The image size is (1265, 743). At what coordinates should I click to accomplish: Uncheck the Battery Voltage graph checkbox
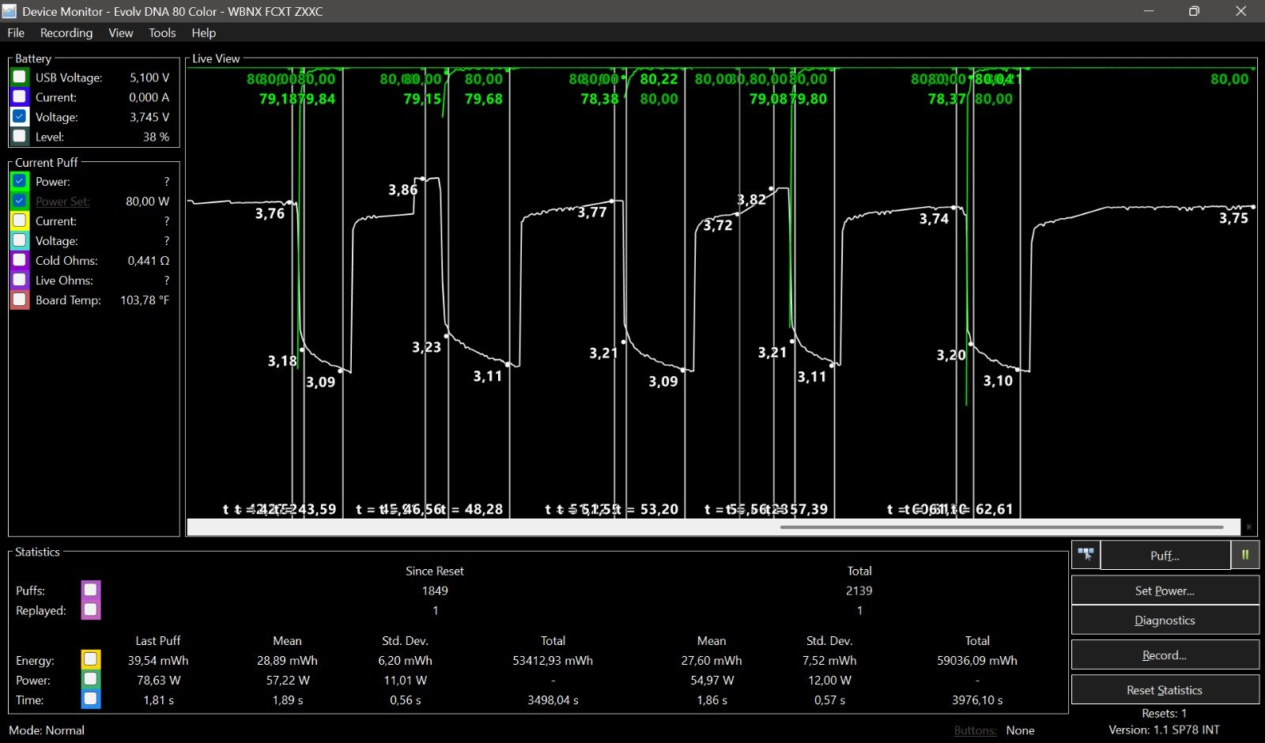pos(20,116)
